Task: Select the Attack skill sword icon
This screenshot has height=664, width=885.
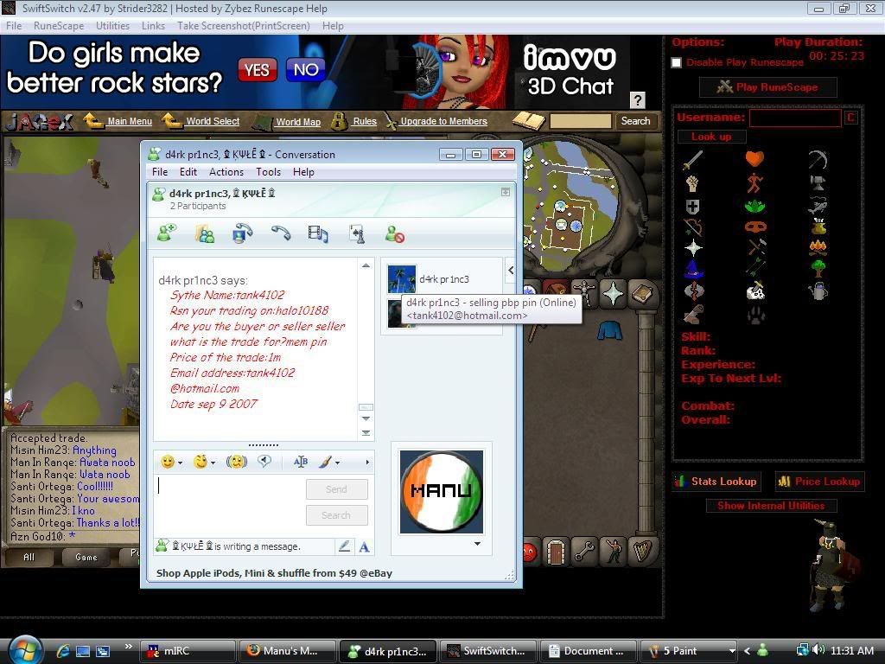Action: (x=693, y=160)
